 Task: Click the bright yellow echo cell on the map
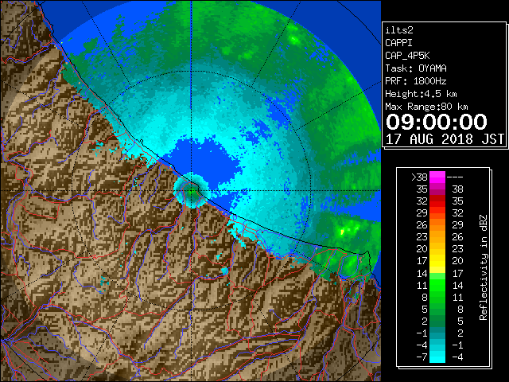(343, 232)
